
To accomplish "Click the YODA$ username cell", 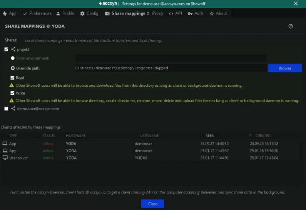I will tap(141, 158).
